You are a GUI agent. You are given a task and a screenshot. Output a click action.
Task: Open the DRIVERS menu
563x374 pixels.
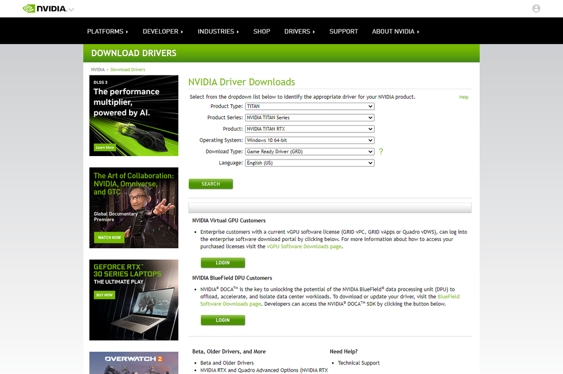(x=299, y=31)
